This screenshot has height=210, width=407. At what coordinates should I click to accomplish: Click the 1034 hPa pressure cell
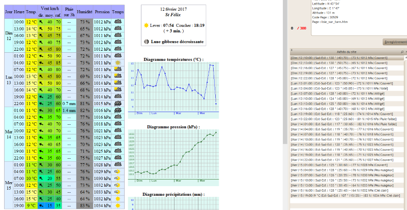coord(102,206)
